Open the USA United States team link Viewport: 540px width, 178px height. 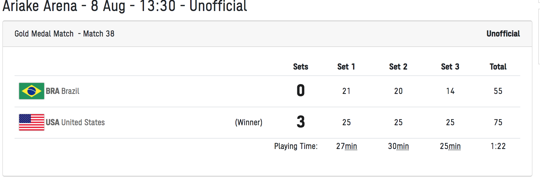pyautogui.click(x=75, y=122)
